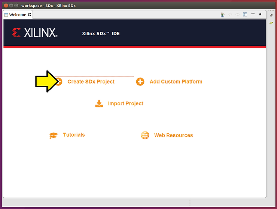Image resolution: width=277 pixels, height=209 pixels.
Task: Click the download icon beside Import Project
Action: (99, 104)
